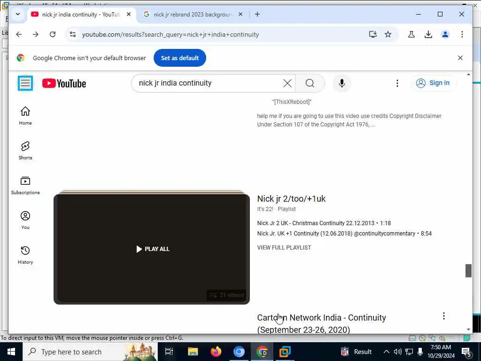Open YouTube settings three-dot menu
This screenshot has width=481, height=361.
click(397, 83)
